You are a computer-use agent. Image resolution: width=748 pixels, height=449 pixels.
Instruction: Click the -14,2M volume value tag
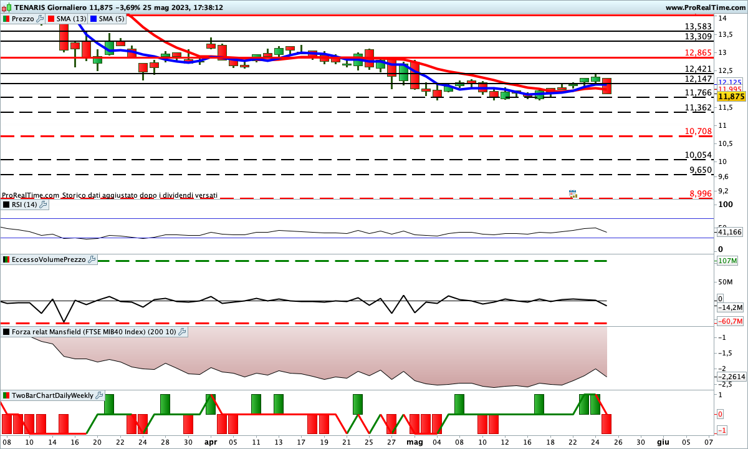pos(730,307)
